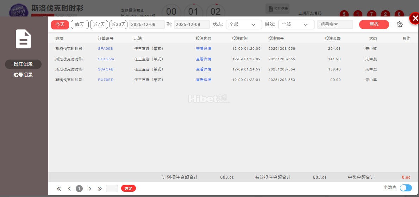Open the 状态 status dropdown
The height and width of the screenshot is (197, 419).
point(244,25)
